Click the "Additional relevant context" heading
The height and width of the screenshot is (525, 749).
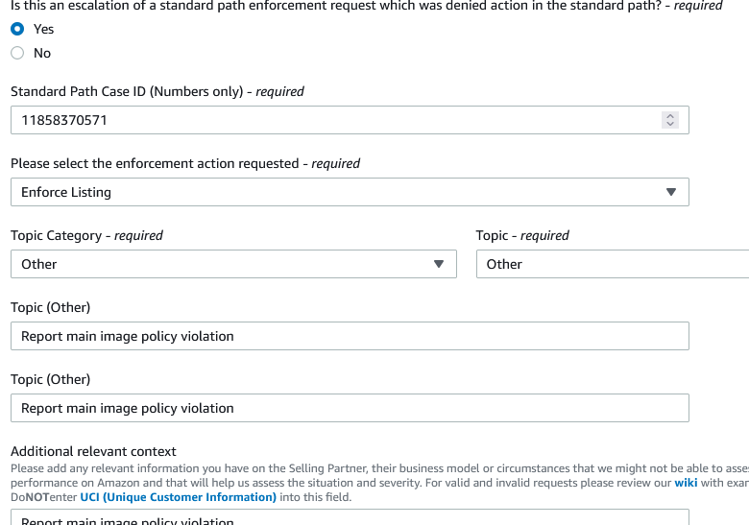pyautogui.click(x=93, y=451)
